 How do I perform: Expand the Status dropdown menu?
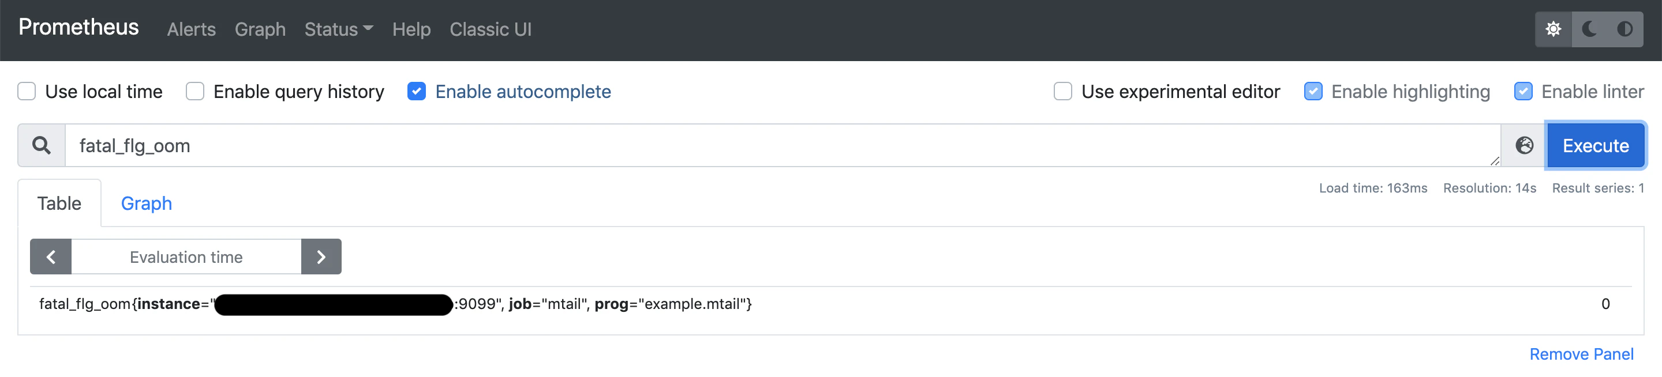pyautogui.click(x=339, y=29)
